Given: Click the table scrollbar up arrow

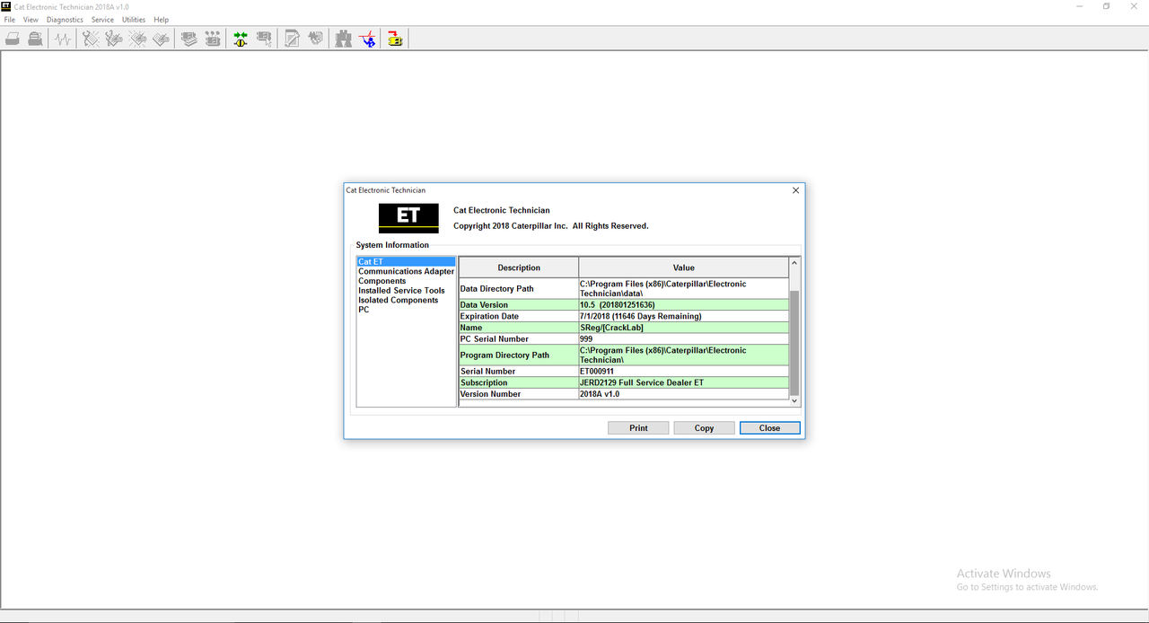Looking at the screenshot, I should [794, 263].
